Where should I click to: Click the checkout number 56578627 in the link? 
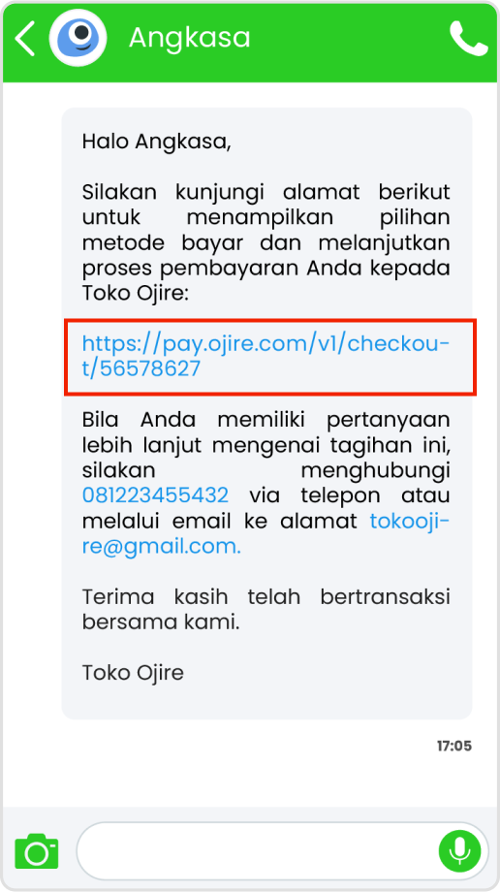(x=149, y=369)
